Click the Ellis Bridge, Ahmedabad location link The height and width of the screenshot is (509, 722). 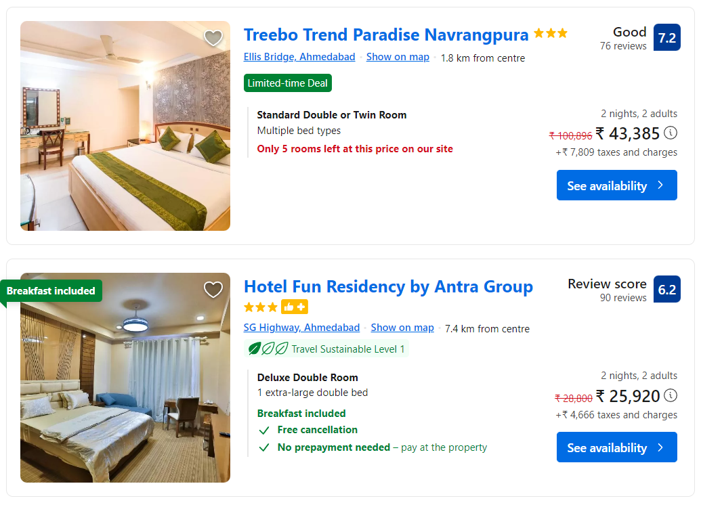pos(299,57)
